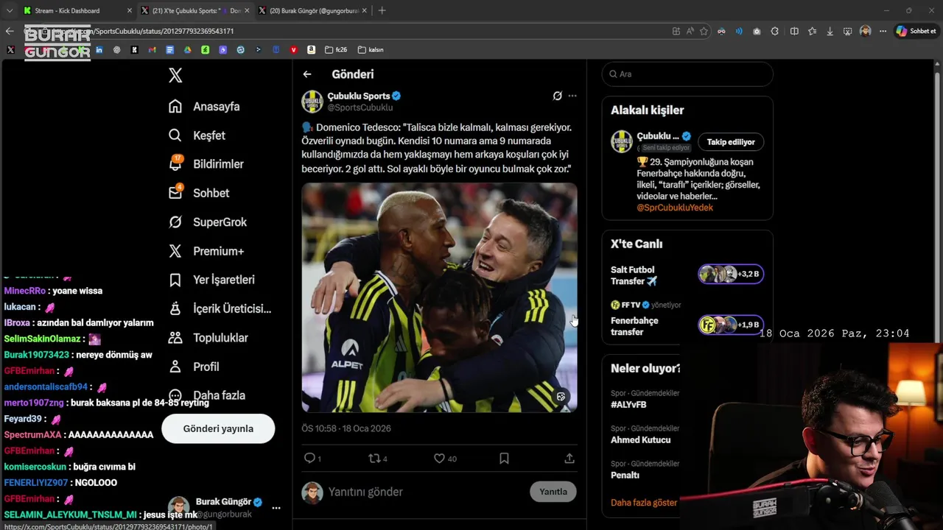The image size is (943, 530).
Task: Click the Takip ediliyor following button
Action: [x=731, y=142]
